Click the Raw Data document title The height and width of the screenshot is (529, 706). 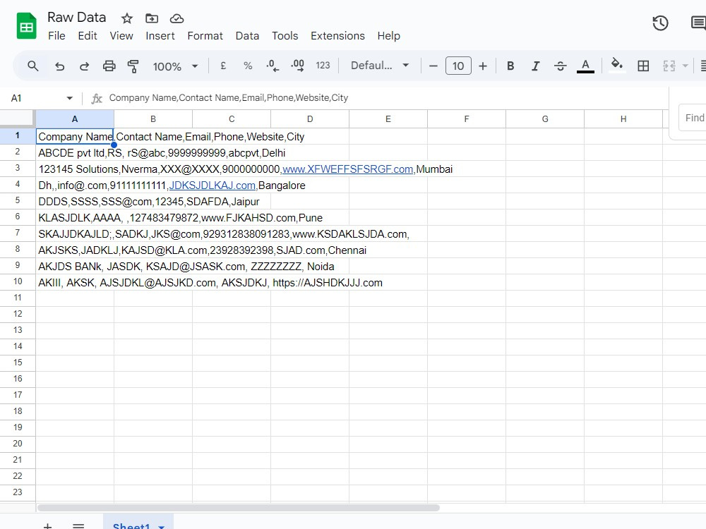tap(76, 17)
